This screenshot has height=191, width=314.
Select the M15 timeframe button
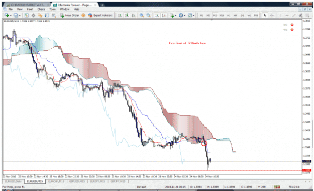[215, 16]
